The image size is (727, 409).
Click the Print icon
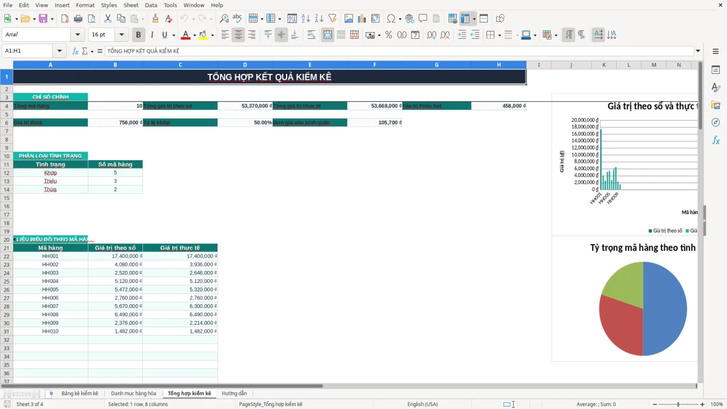point(78,19)
